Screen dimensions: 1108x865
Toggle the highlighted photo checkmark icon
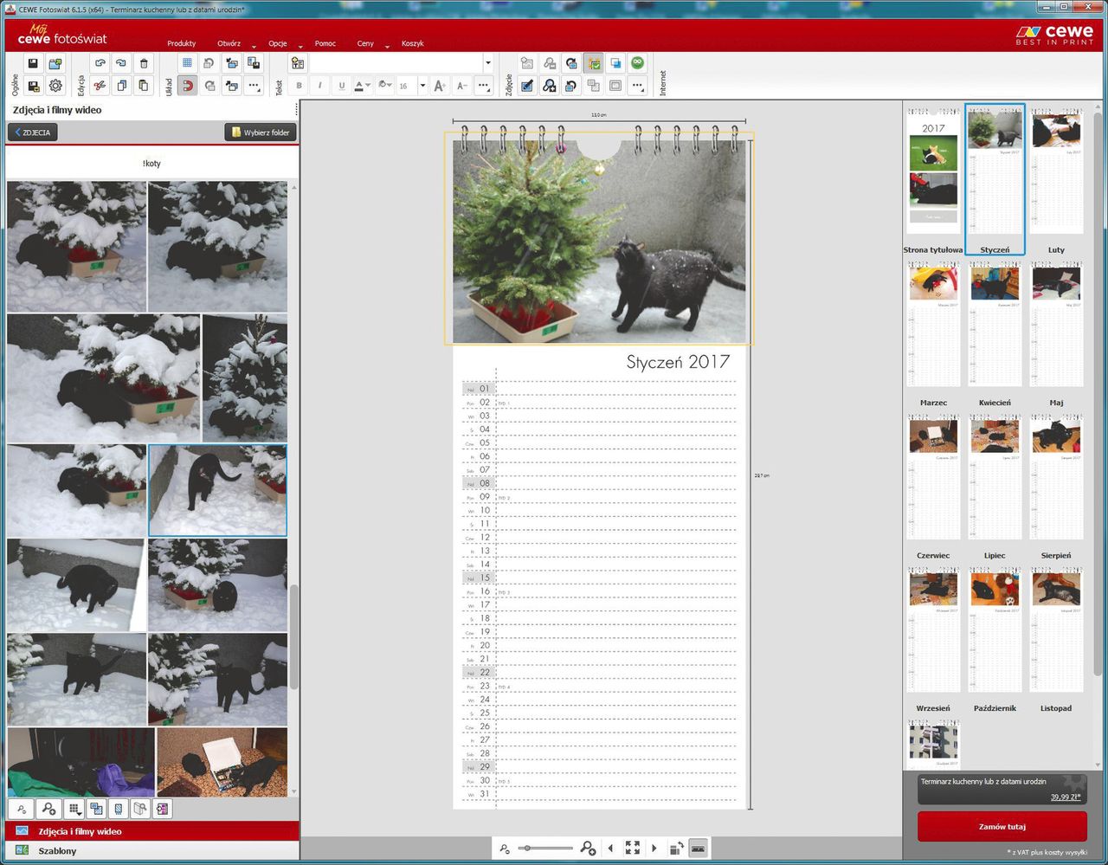tap(593, 63)
